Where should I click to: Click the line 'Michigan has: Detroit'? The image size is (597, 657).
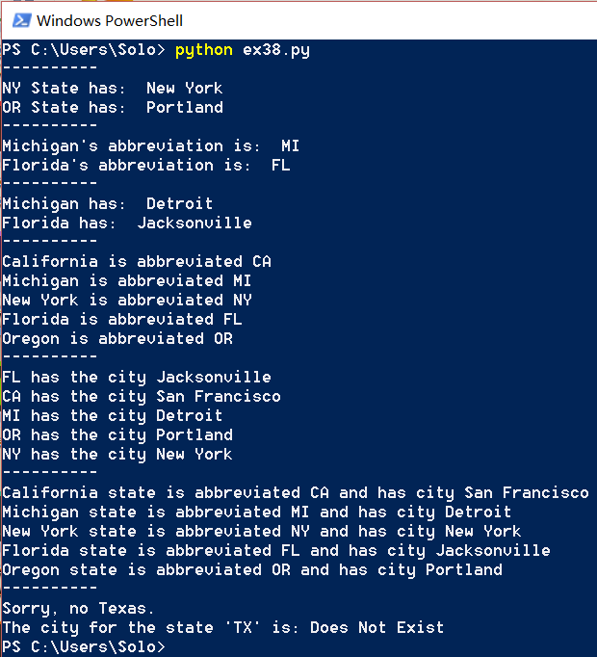[x=108, y=204]
